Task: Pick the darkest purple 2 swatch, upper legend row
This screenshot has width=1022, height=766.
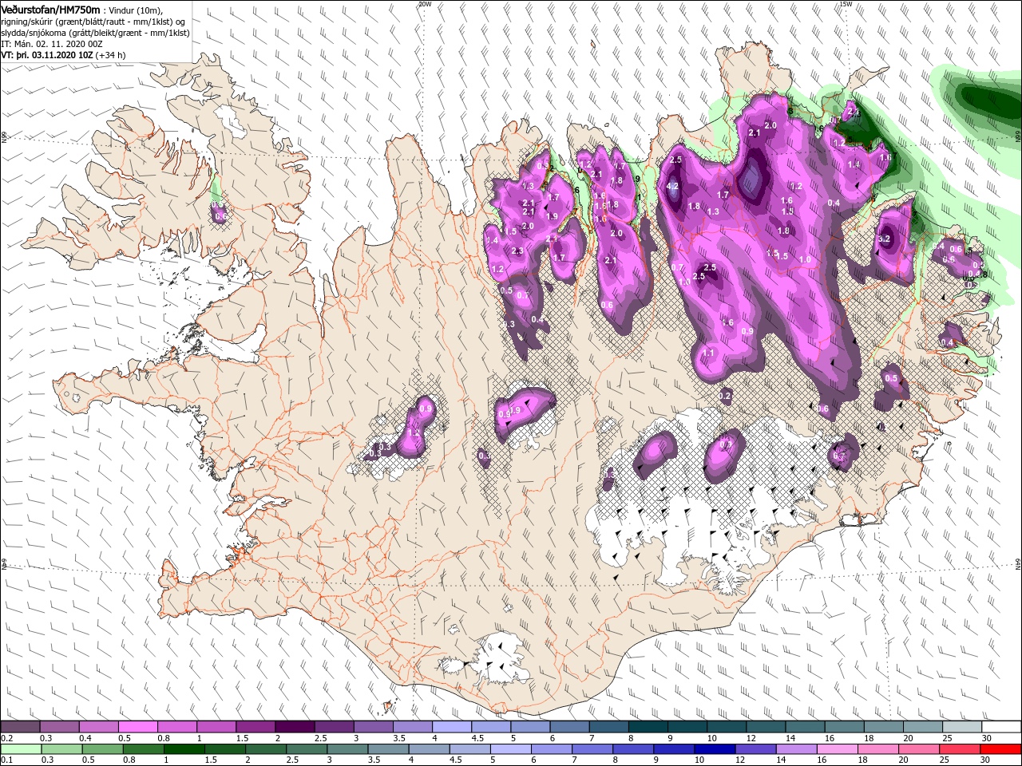Action: point(295,727)
